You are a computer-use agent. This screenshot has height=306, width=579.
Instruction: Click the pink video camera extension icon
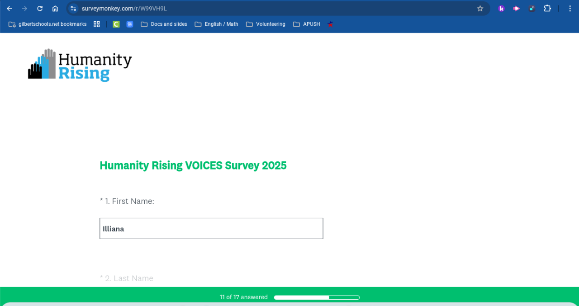(x=516, y=9)
